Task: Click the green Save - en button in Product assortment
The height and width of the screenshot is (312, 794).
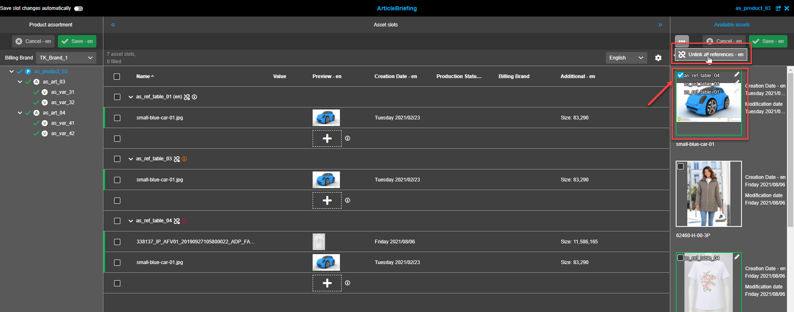Action: [x=77, y=41]
